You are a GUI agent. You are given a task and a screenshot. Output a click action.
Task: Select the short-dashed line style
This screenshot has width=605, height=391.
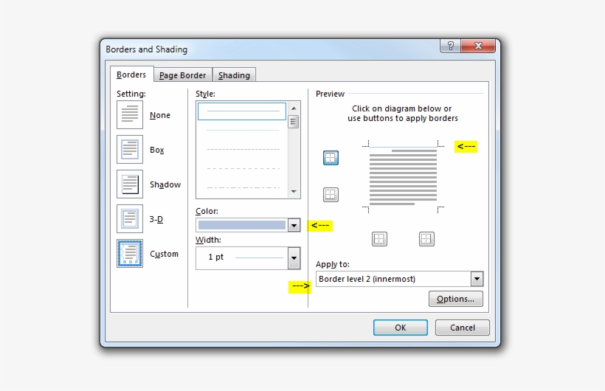[243, 149]
